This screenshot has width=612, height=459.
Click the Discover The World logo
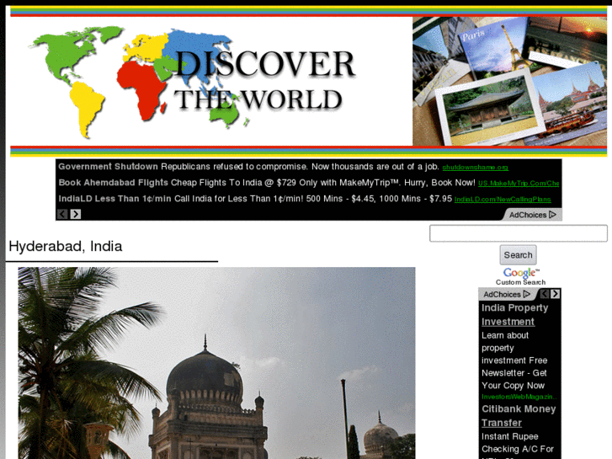194,81
